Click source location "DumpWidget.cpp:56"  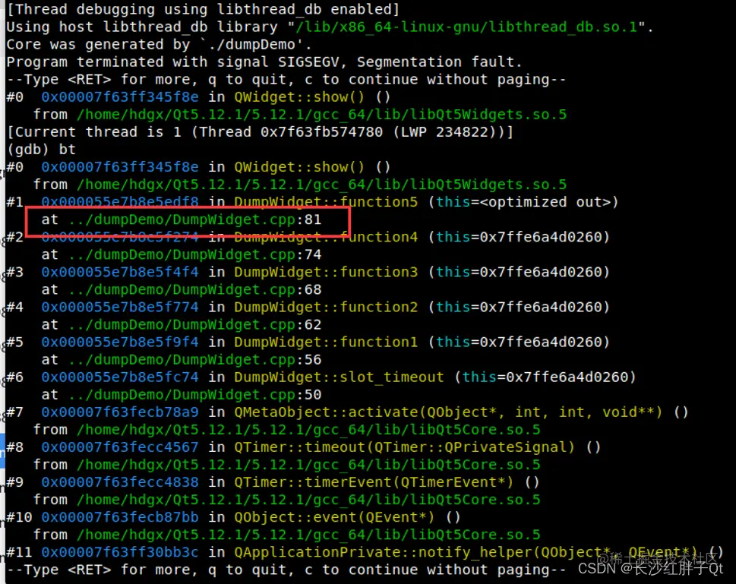(x=247, y=360)
